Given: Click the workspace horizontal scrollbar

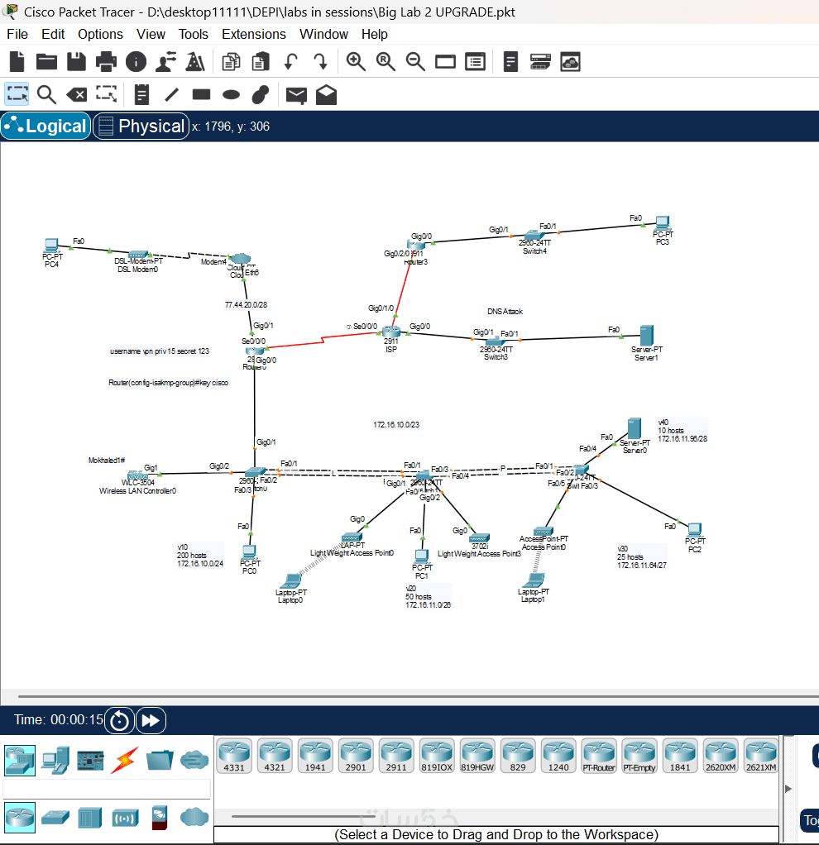Looking at the screenshot, I should coord(418,696).
